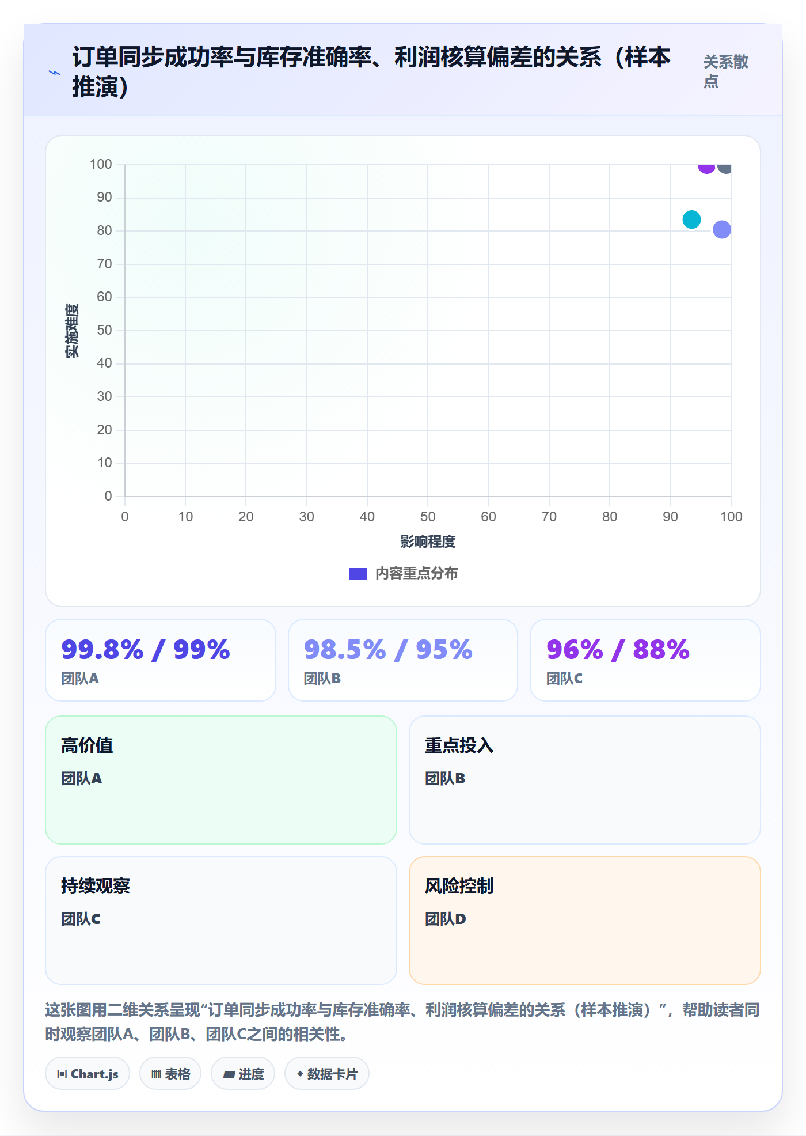
Task: Toggle dataset via 内容重点分布 legend label
Action: click(x=416, y=574)
